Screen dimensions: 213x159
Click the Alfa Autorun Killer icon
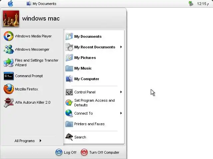coord(9,102)
